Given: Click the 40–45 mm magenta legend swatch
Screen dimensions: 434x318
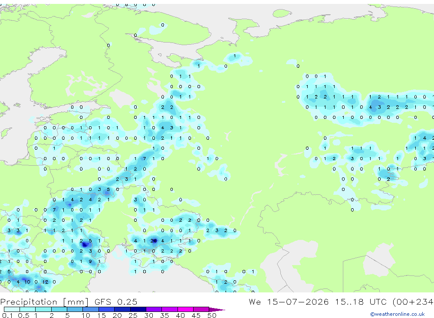Looking at the screenshot, I should click(185, 309).
